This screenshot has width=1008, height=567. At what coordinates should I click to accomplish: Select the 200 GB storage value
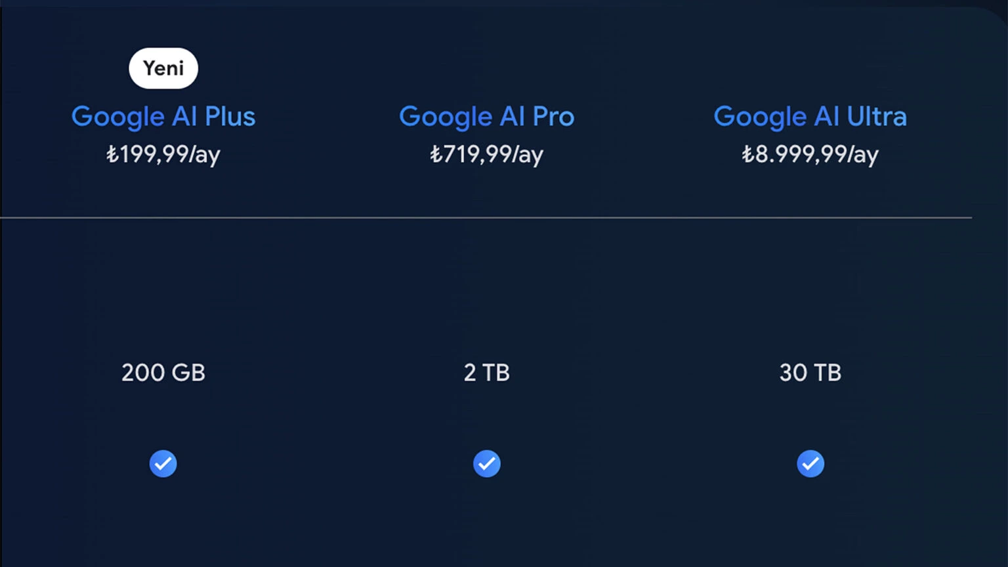[x=163, y=373]
